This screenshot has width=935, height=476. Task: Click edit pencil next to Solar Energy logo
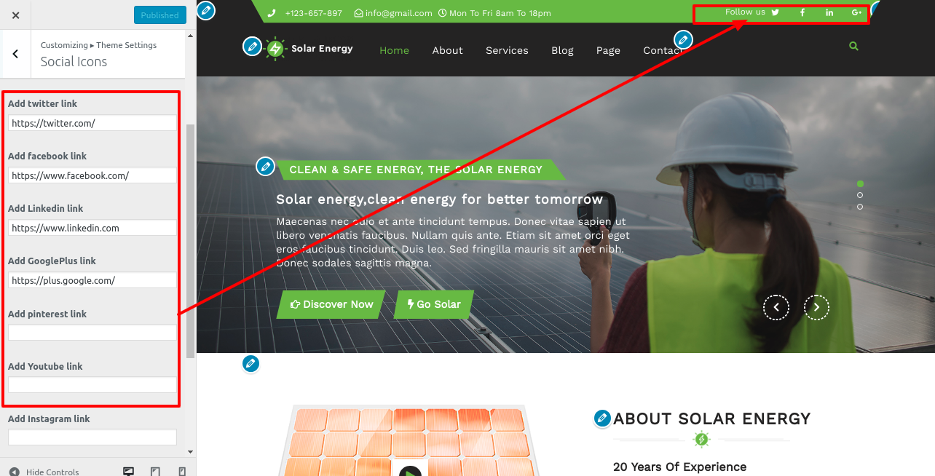pyautogui.click(x=252, y=47)
